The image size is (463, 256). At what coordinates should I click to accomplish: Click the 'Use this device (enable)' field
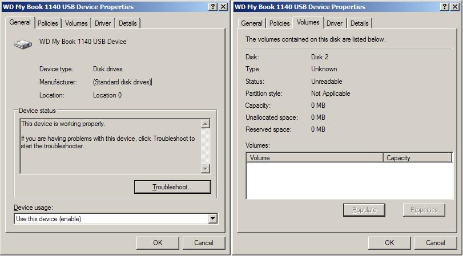tap(116, 218)
